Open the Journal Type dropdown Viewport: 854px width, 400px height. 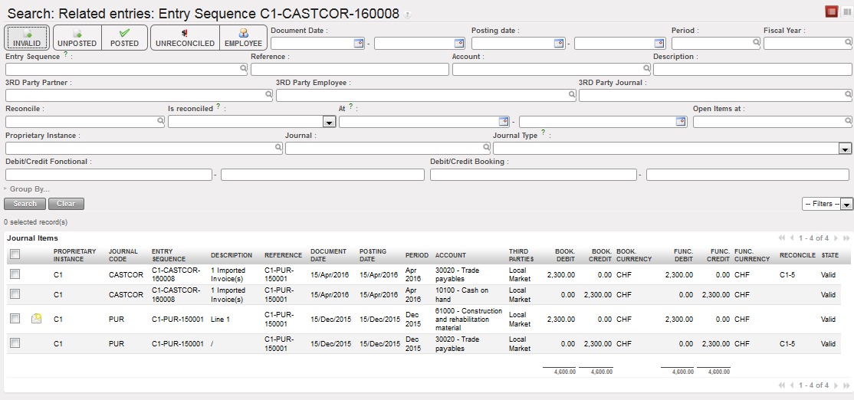[846, 149]
